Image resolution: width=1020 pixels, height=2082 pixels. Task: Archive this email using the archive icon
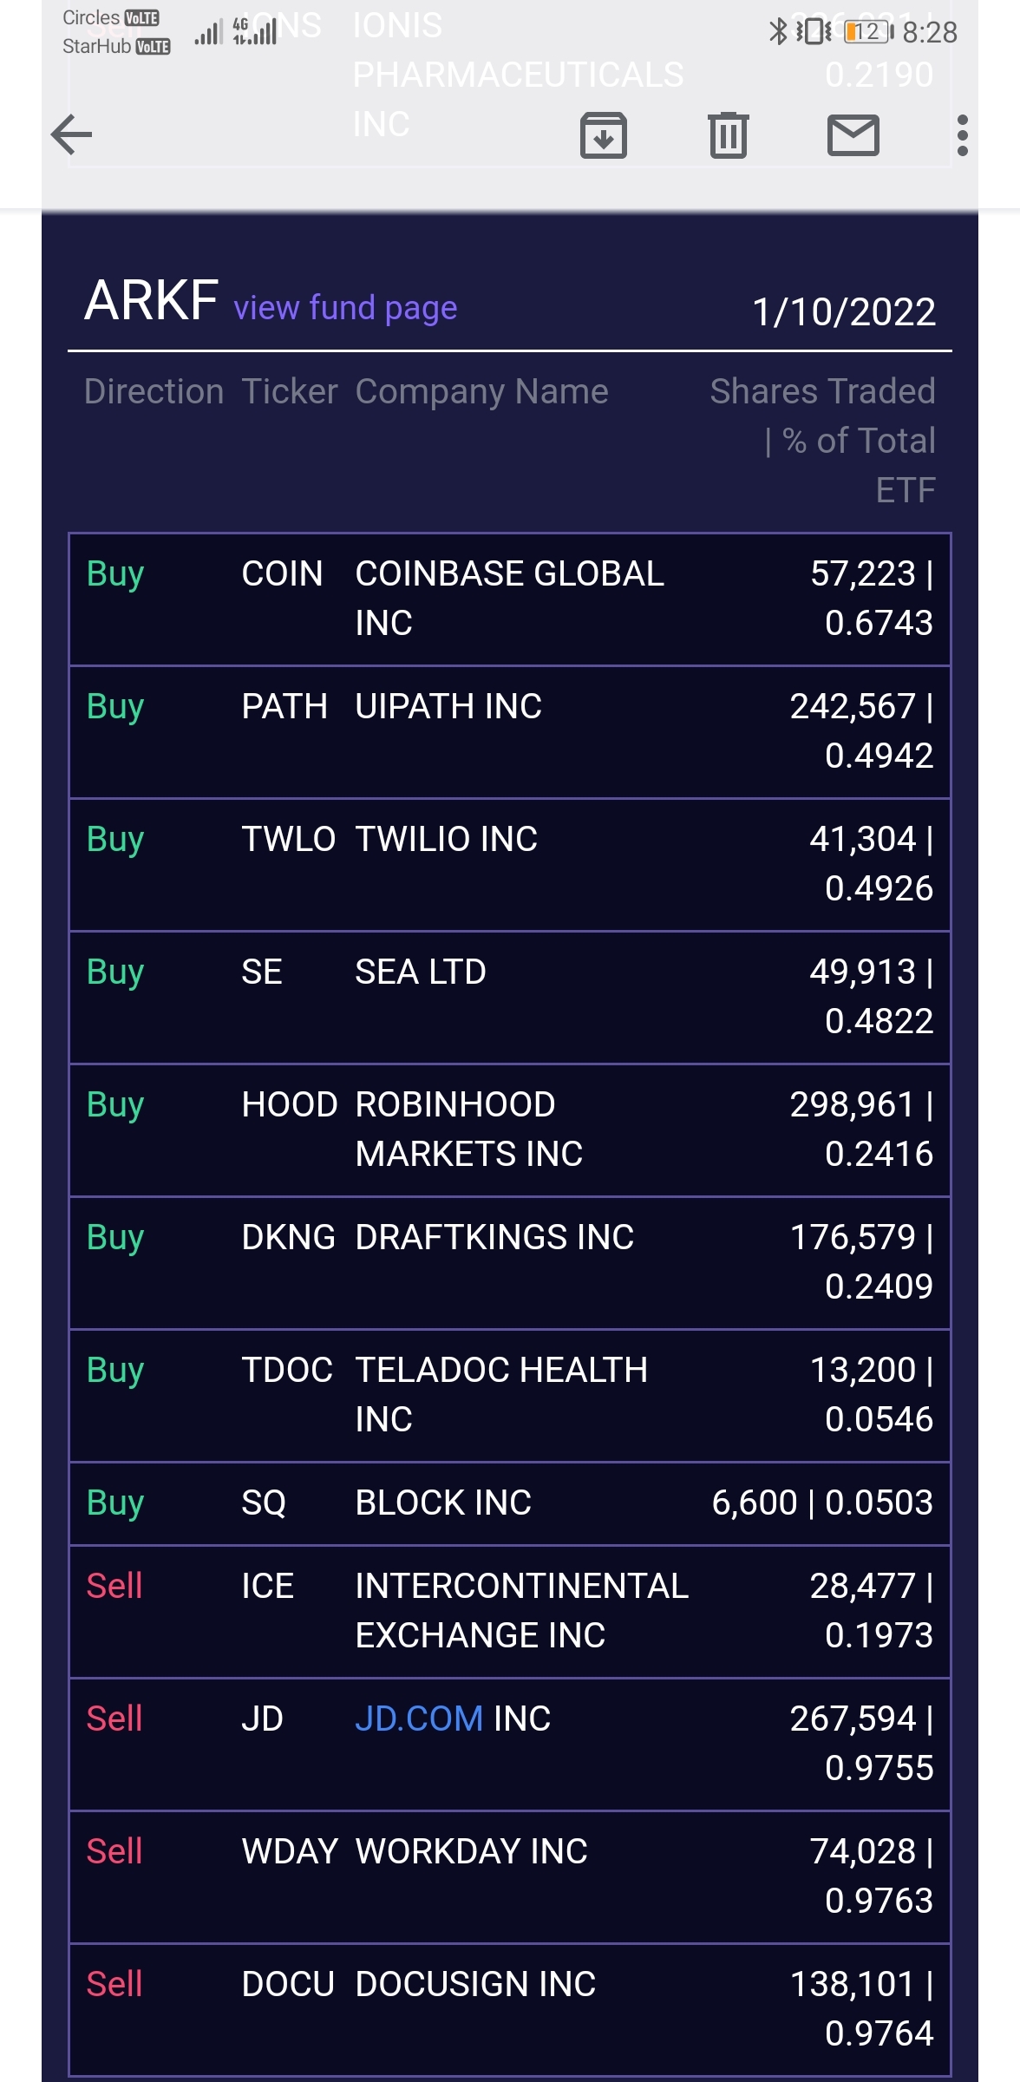click(604, 135)
